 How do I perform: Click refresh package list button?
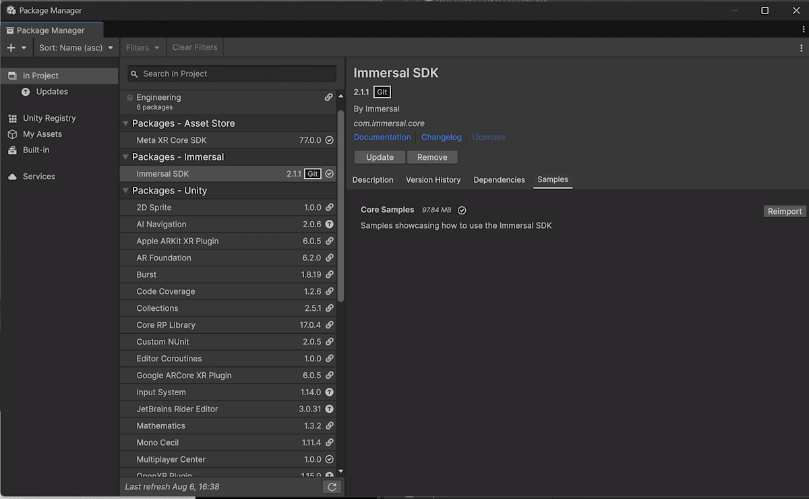(332, 487)
